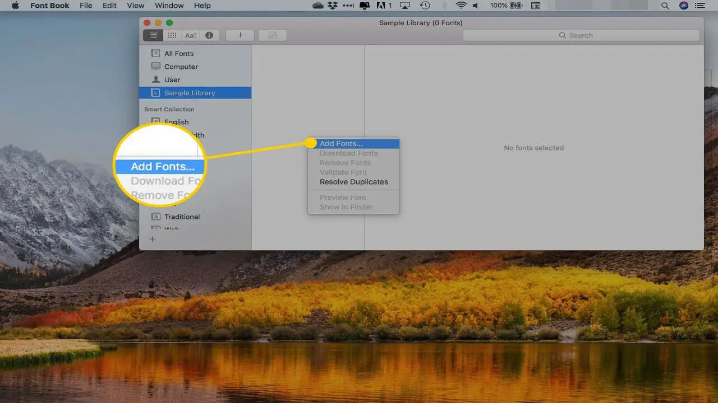Image resolution: width=718 pixels, height=403 pixels.
Task: Choose Validate Font from the context menu
Action: [x=353, y=172]
